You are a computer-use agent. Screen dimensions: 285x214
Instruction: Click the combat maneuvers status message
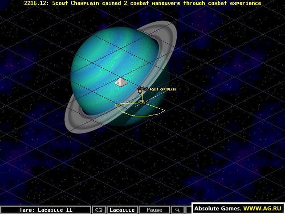pos(142,3)
